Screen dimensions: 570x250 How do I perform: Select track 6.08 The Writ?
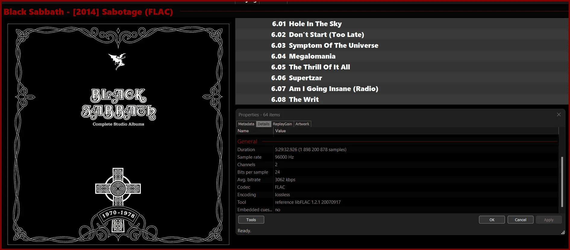pos(402,99)
